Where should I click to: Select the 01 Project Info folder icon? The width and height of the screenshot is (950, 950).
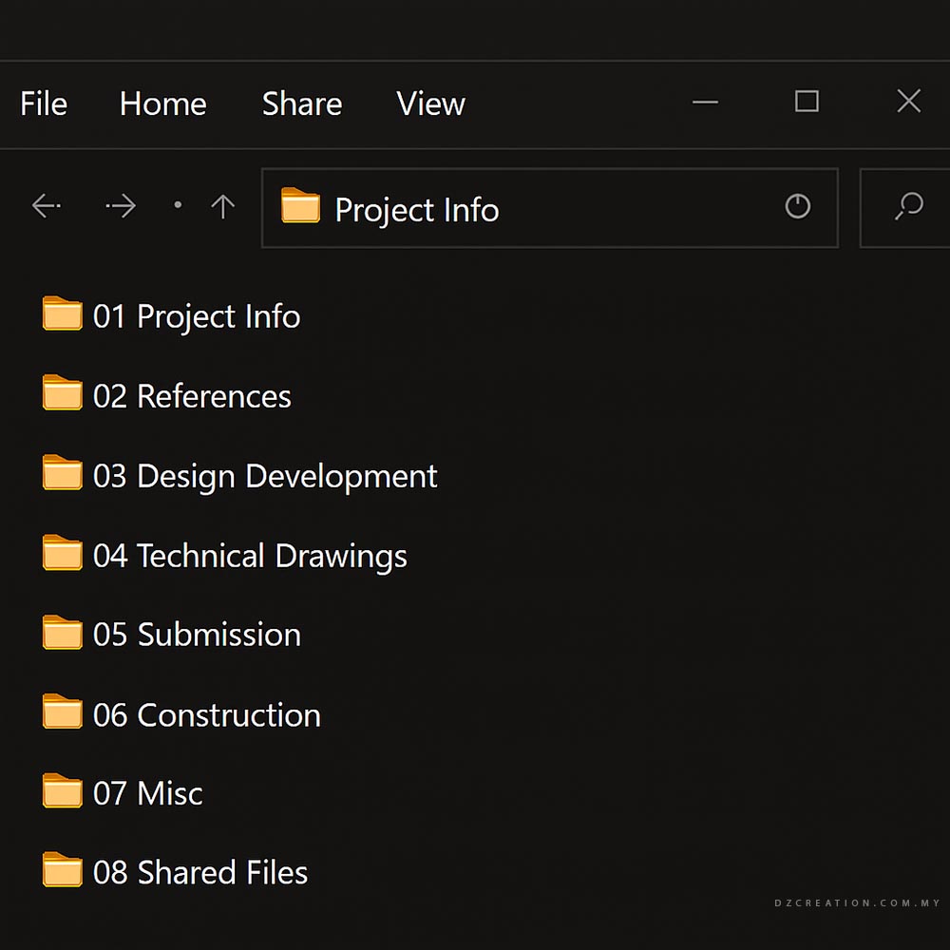pos(63,314)
